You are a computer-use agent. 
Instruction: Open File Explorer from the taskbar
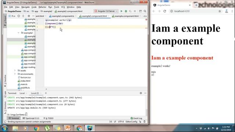click(x=15, y=128)
